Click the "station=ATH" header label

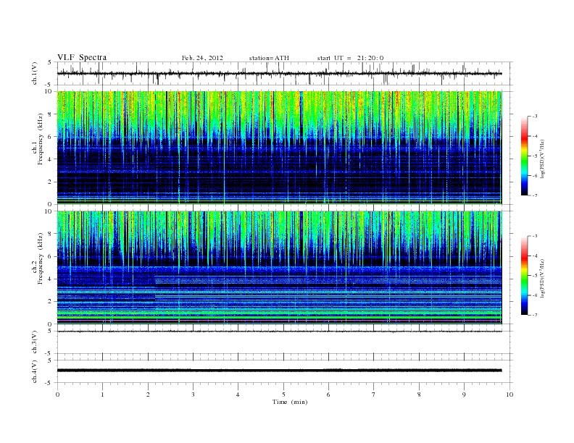click(269, 58)
